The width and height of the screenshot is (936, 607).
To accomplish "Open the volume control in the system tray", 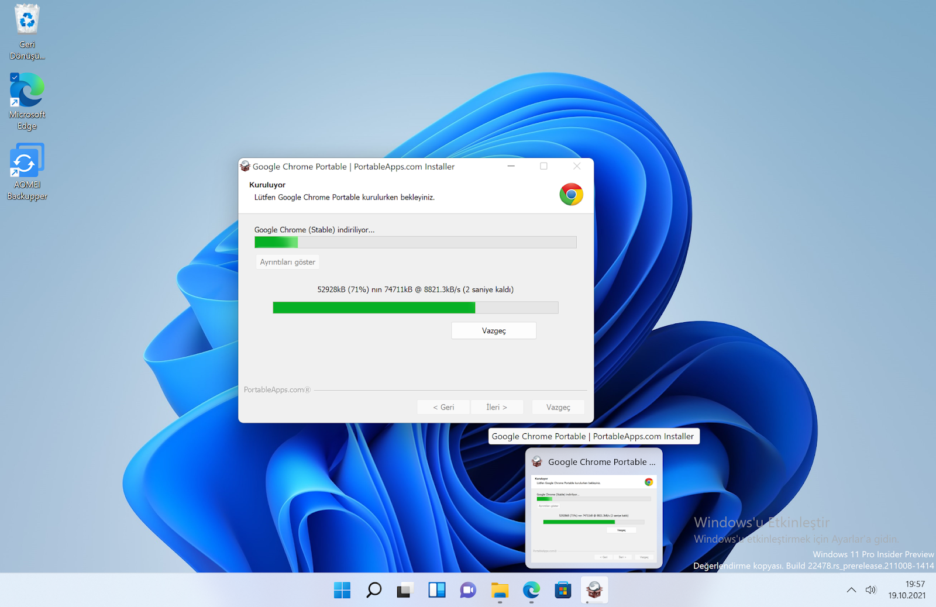I will pos(870,590).
